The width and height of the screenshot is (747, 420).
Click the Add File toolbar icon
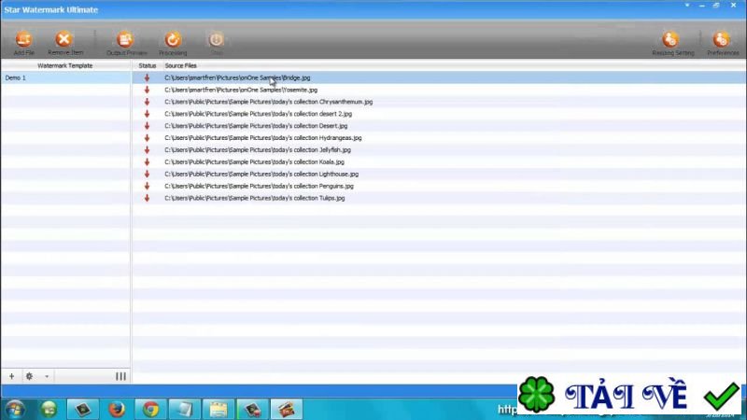coord(24,40)
